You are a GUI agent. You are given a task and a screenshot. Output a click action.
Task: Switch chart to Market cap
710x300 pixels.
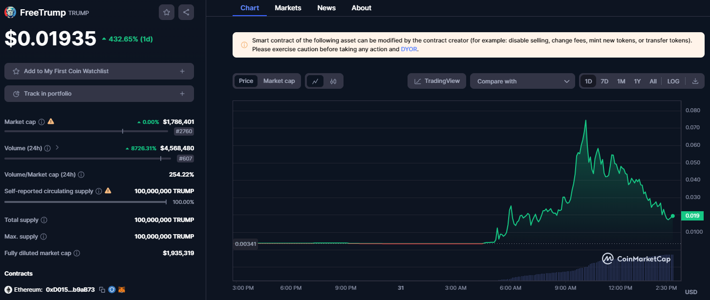tap(279, 81)
